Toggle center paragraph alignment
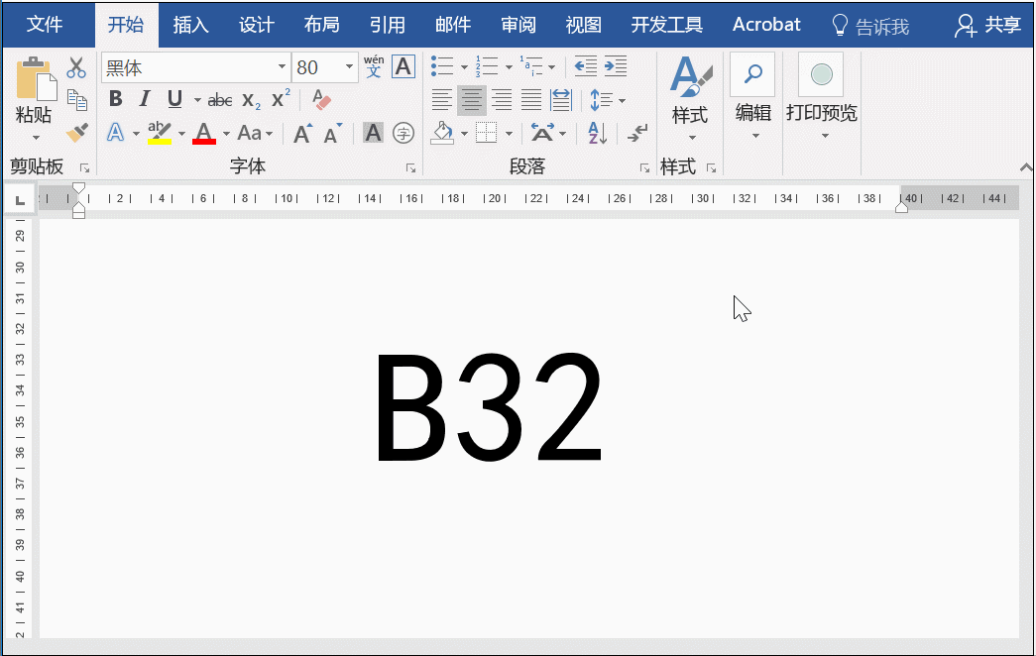 pos(471,99)
